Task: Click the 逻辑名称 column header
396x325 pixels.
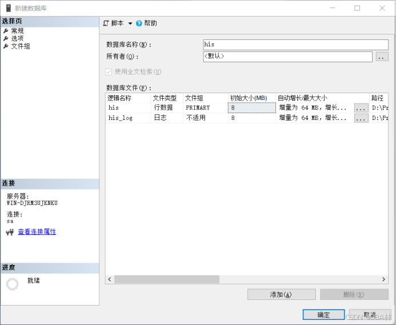Action: pyautogui.click(x=129, y=98)
